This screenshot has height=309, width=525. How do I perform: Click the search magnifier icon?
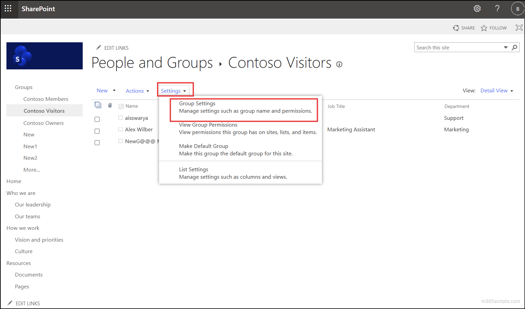514,47
